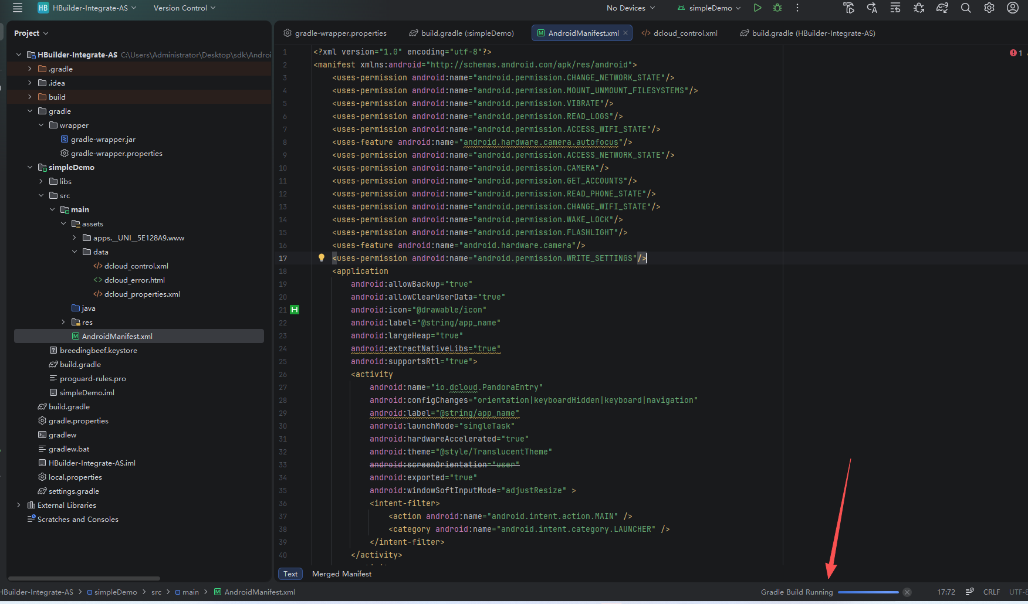Select local.properties file

[70, 477]
